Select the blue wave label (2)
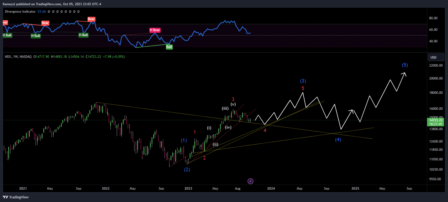 pos(187,170)
